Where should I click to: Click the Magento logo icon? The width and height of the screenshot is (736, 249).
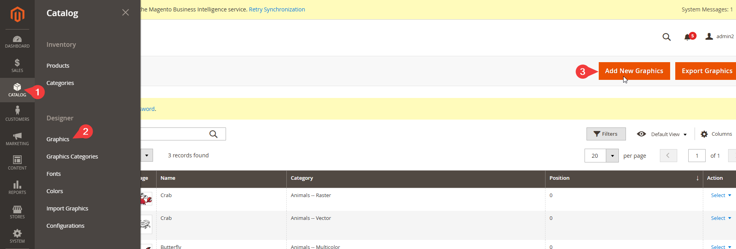[x=17, y=15]
